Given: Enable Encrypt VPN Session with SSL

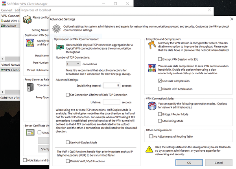Looking at the screenshot, I should click(160, 59).
